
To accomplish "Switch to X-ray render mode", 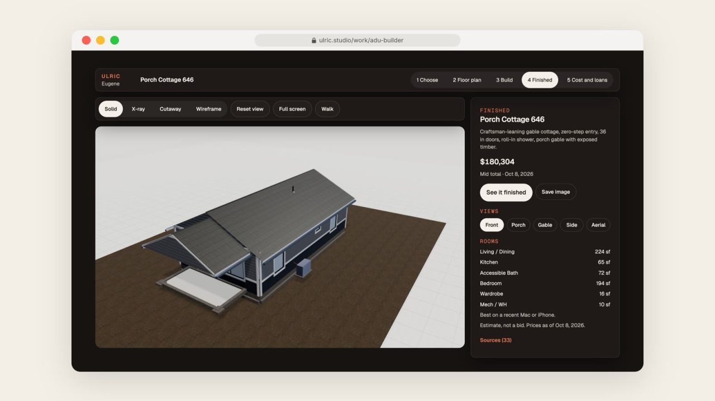I will pyautogui.click(x=138, y=109).
